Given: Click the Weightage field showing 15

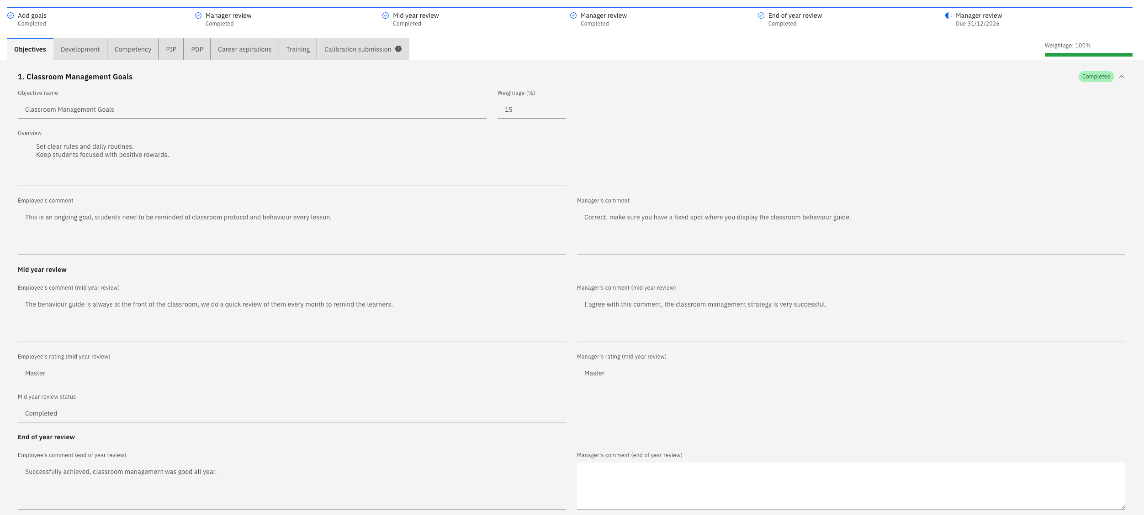Looking at the screenshot, I should coord(532,109).
